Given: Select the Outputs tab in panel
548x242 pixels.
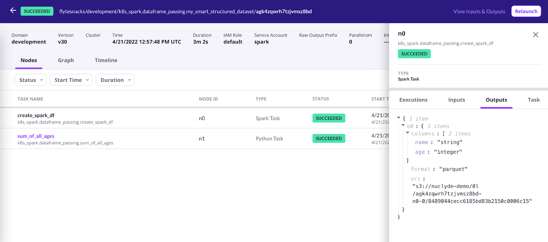Looking at the screenshot, I should pos(496,100).
